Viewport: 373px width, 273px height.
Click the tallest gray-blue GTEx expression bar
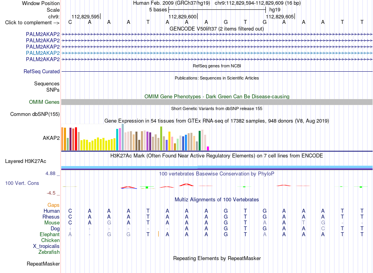123,137
